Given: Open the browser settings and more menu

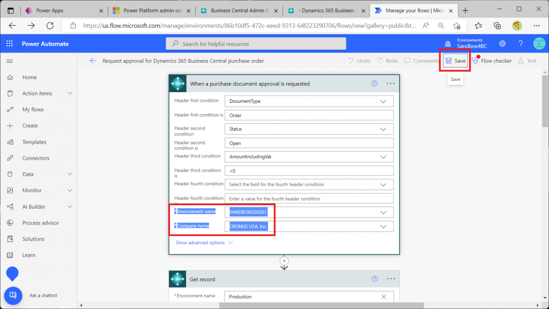Looking at the screenshot, I should 537,26.
